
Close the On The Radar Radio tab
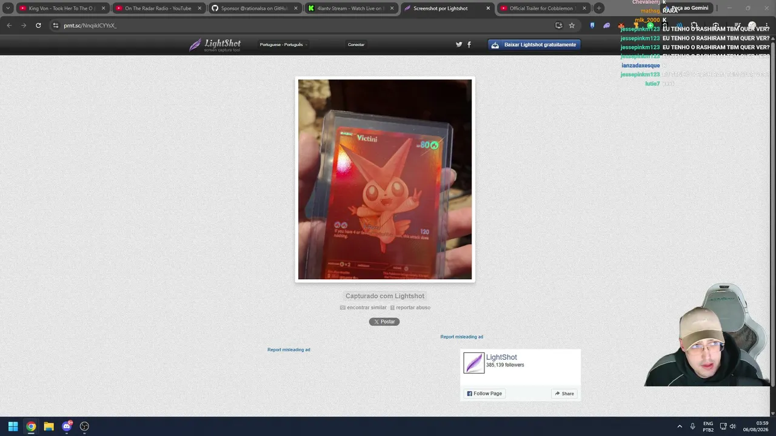199,8
